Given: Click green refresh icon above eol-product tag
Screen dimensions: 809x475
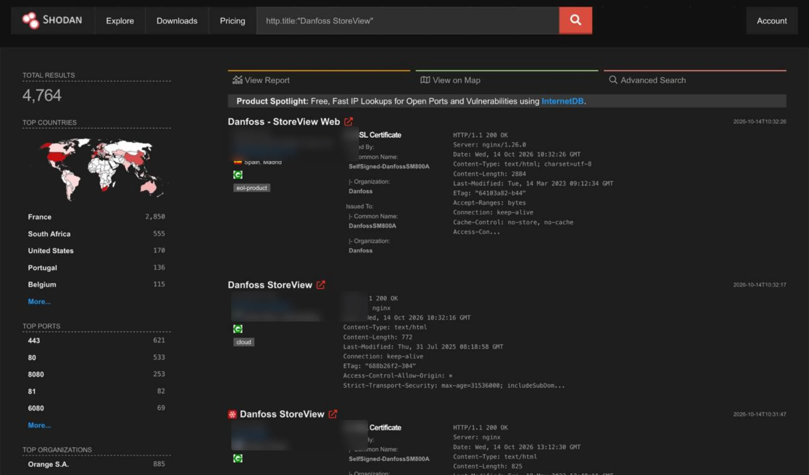Looking at the screenshot, I should (238, 175).
